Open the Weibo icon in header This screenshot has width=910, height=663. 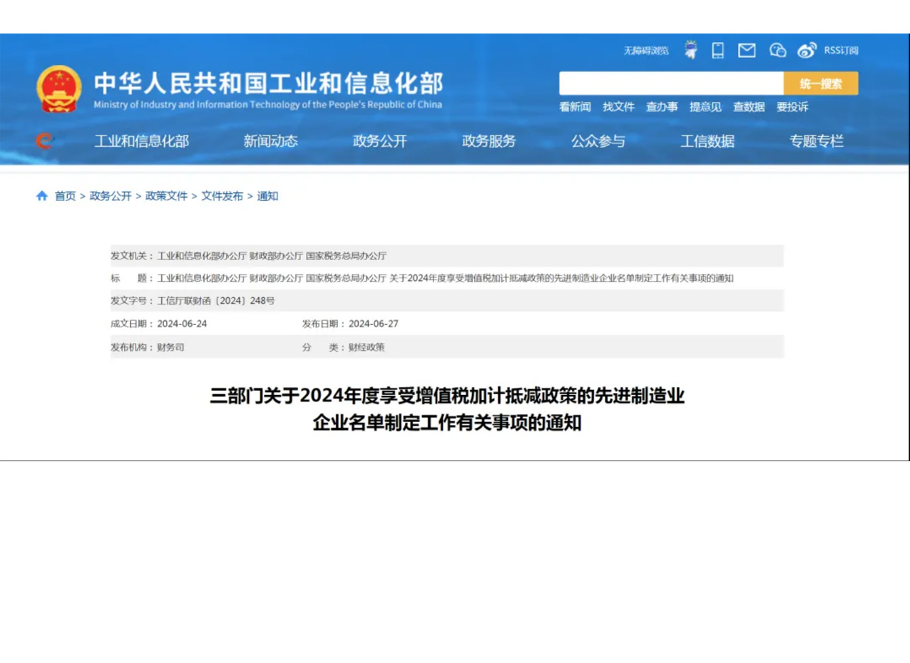[x=807, y=50]
